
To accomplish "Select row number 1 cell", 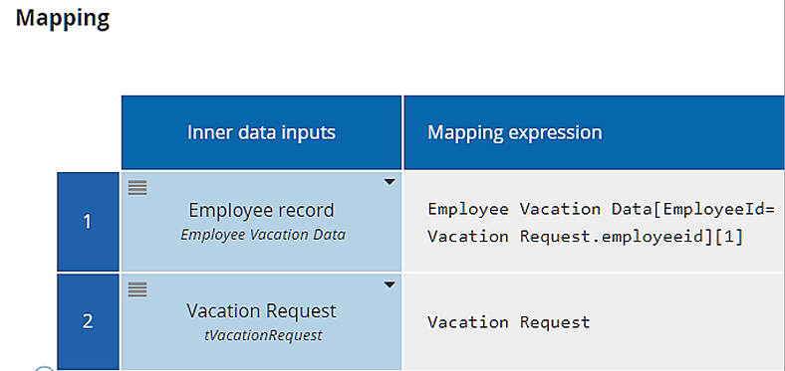I will (x=88, y=222).
